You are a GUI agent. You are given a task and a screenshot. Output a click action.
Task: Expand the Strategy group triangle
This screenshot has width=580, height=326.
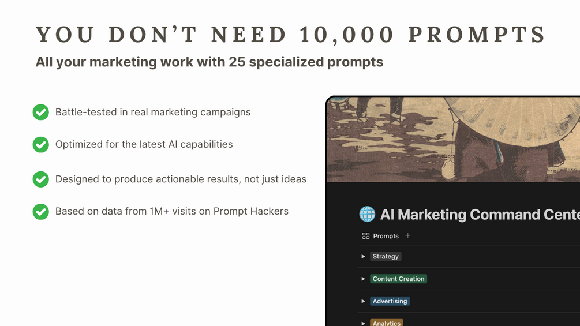click(363, 256)
